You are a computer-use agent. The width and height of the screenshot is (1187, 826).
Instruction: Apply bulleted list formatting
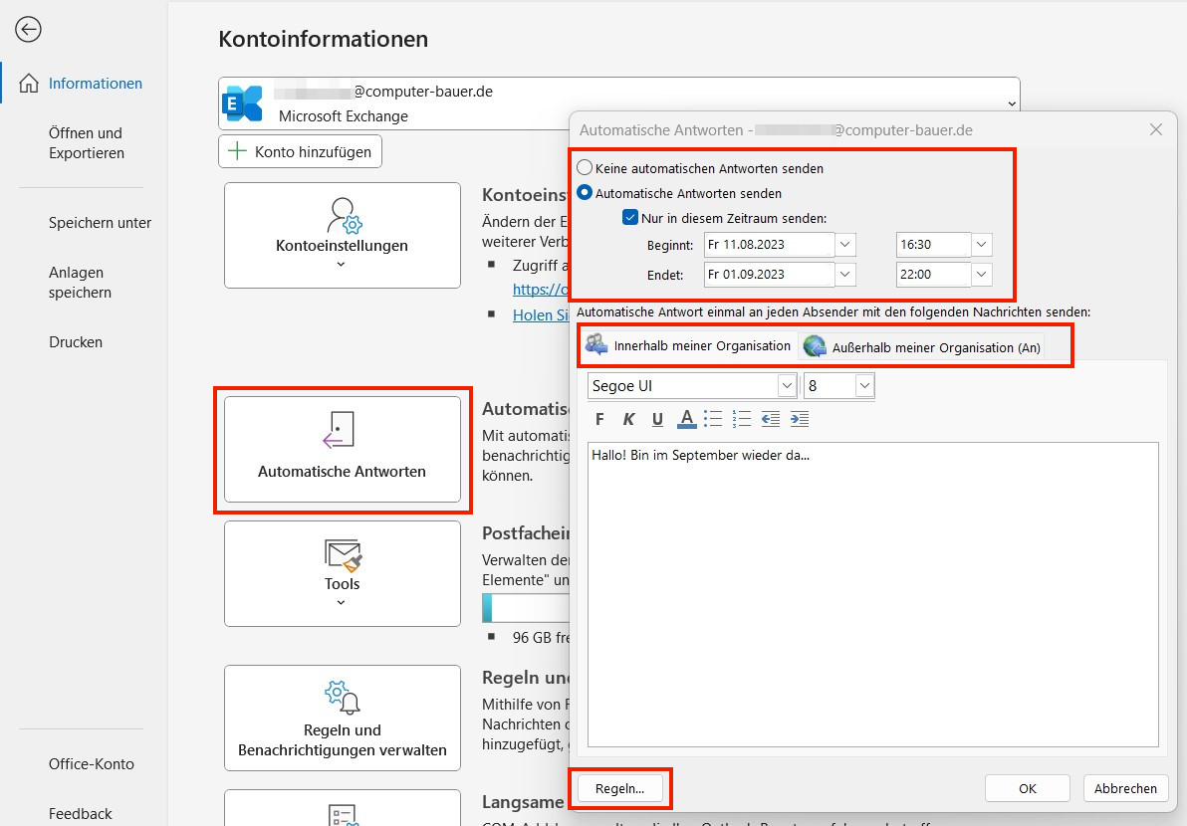(713, 419)
